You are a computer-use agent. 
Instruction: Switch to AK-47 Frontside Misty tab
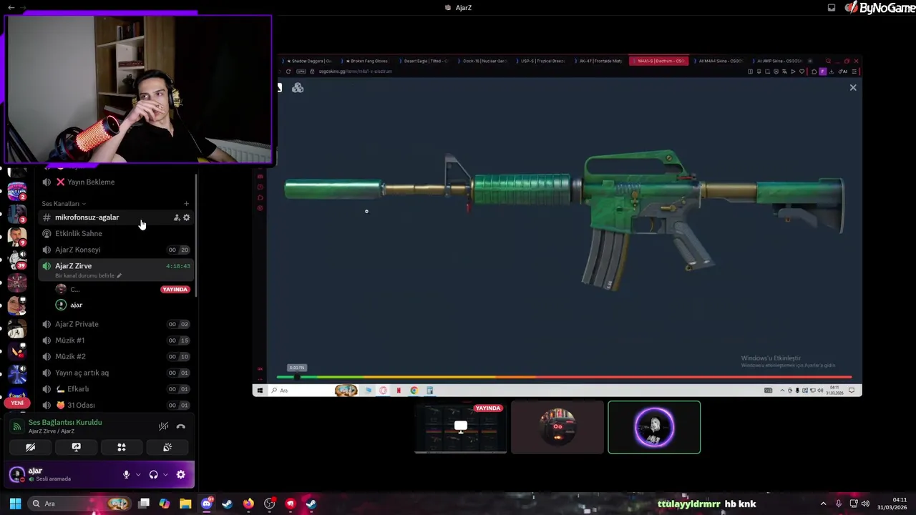(x=600, y=61)
